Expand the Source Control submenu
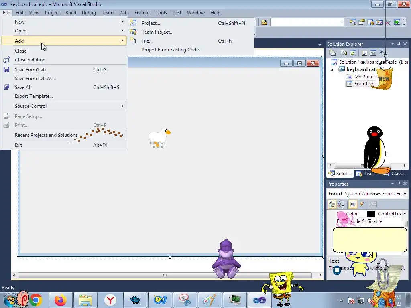The width and height of the screenshot is (411, 308). click(x=63, y=106)
